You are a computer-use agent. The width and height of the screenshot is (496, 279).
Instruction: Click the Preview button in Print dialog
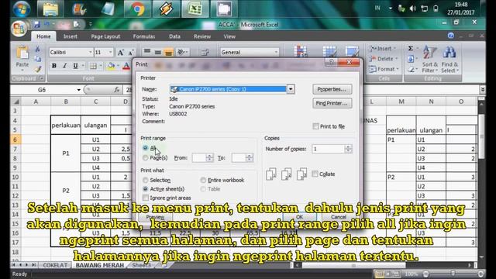(x=155, y=217)
